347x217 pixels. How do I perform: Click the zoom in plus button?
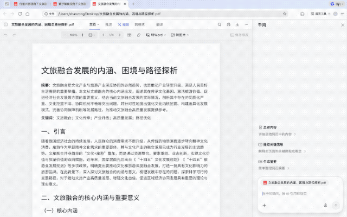(x=83, y=35)
